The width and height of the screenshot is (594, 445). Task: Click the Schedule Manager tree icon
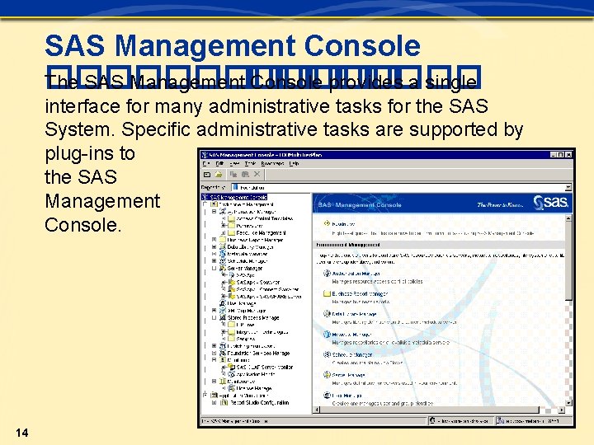pos(223,261)
